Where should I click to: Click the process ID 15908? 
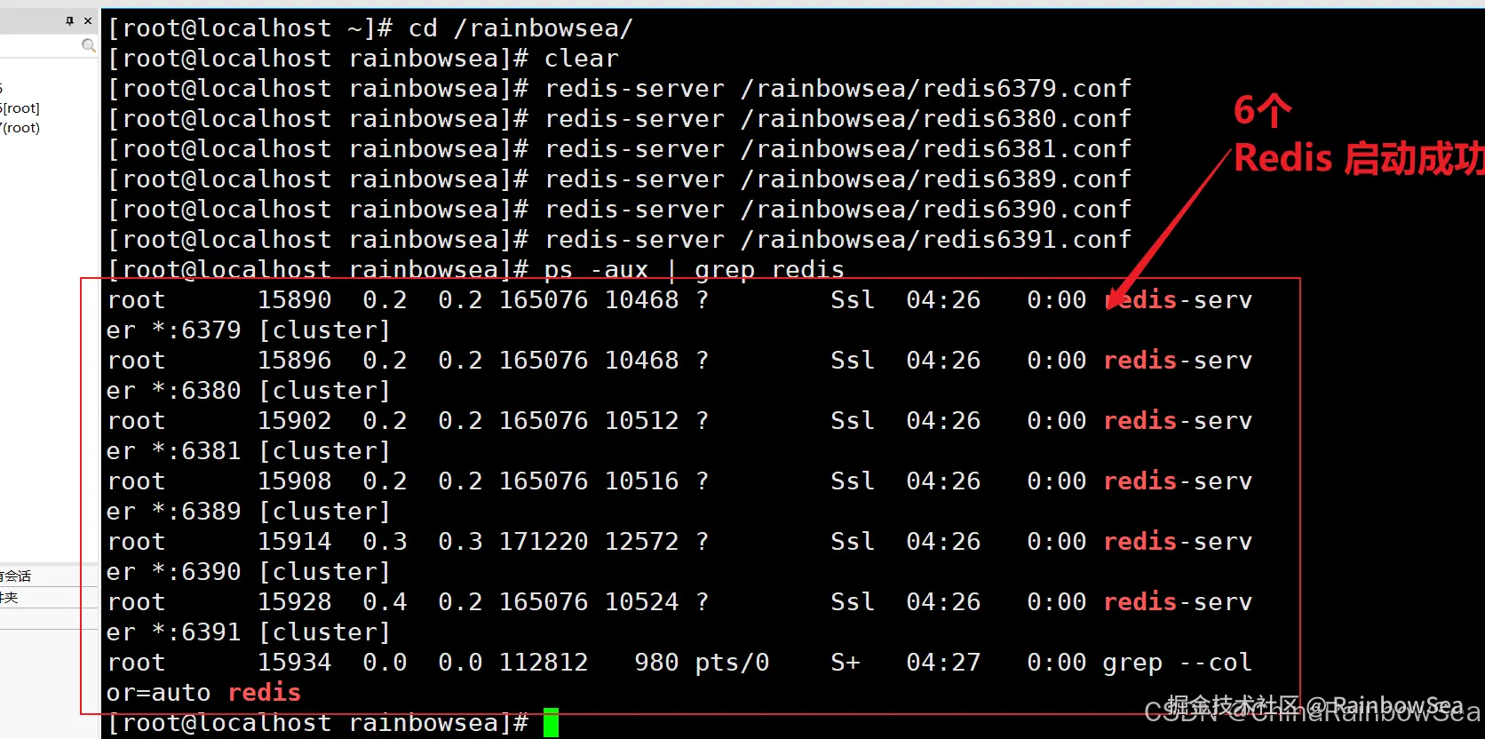point(294,481)
